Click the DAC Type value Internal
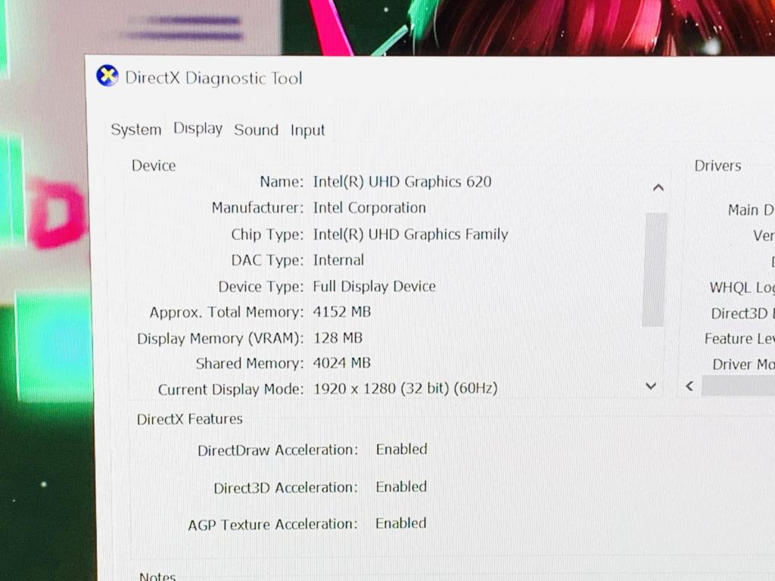This screenshot has width=775, height=581. click(338, 260)
